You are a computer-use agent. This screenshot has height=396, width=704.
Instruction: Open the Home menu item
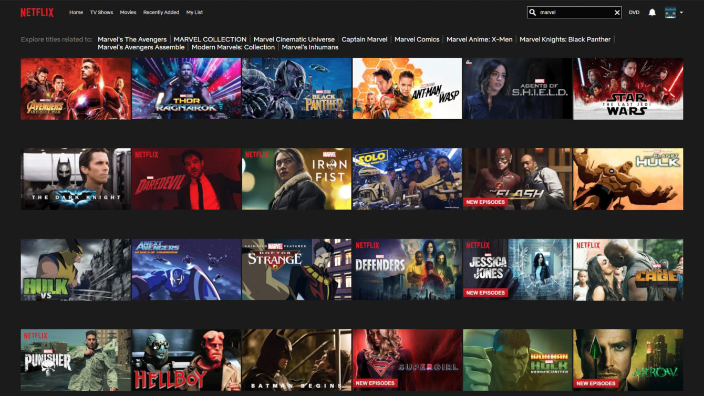[76, 12]
